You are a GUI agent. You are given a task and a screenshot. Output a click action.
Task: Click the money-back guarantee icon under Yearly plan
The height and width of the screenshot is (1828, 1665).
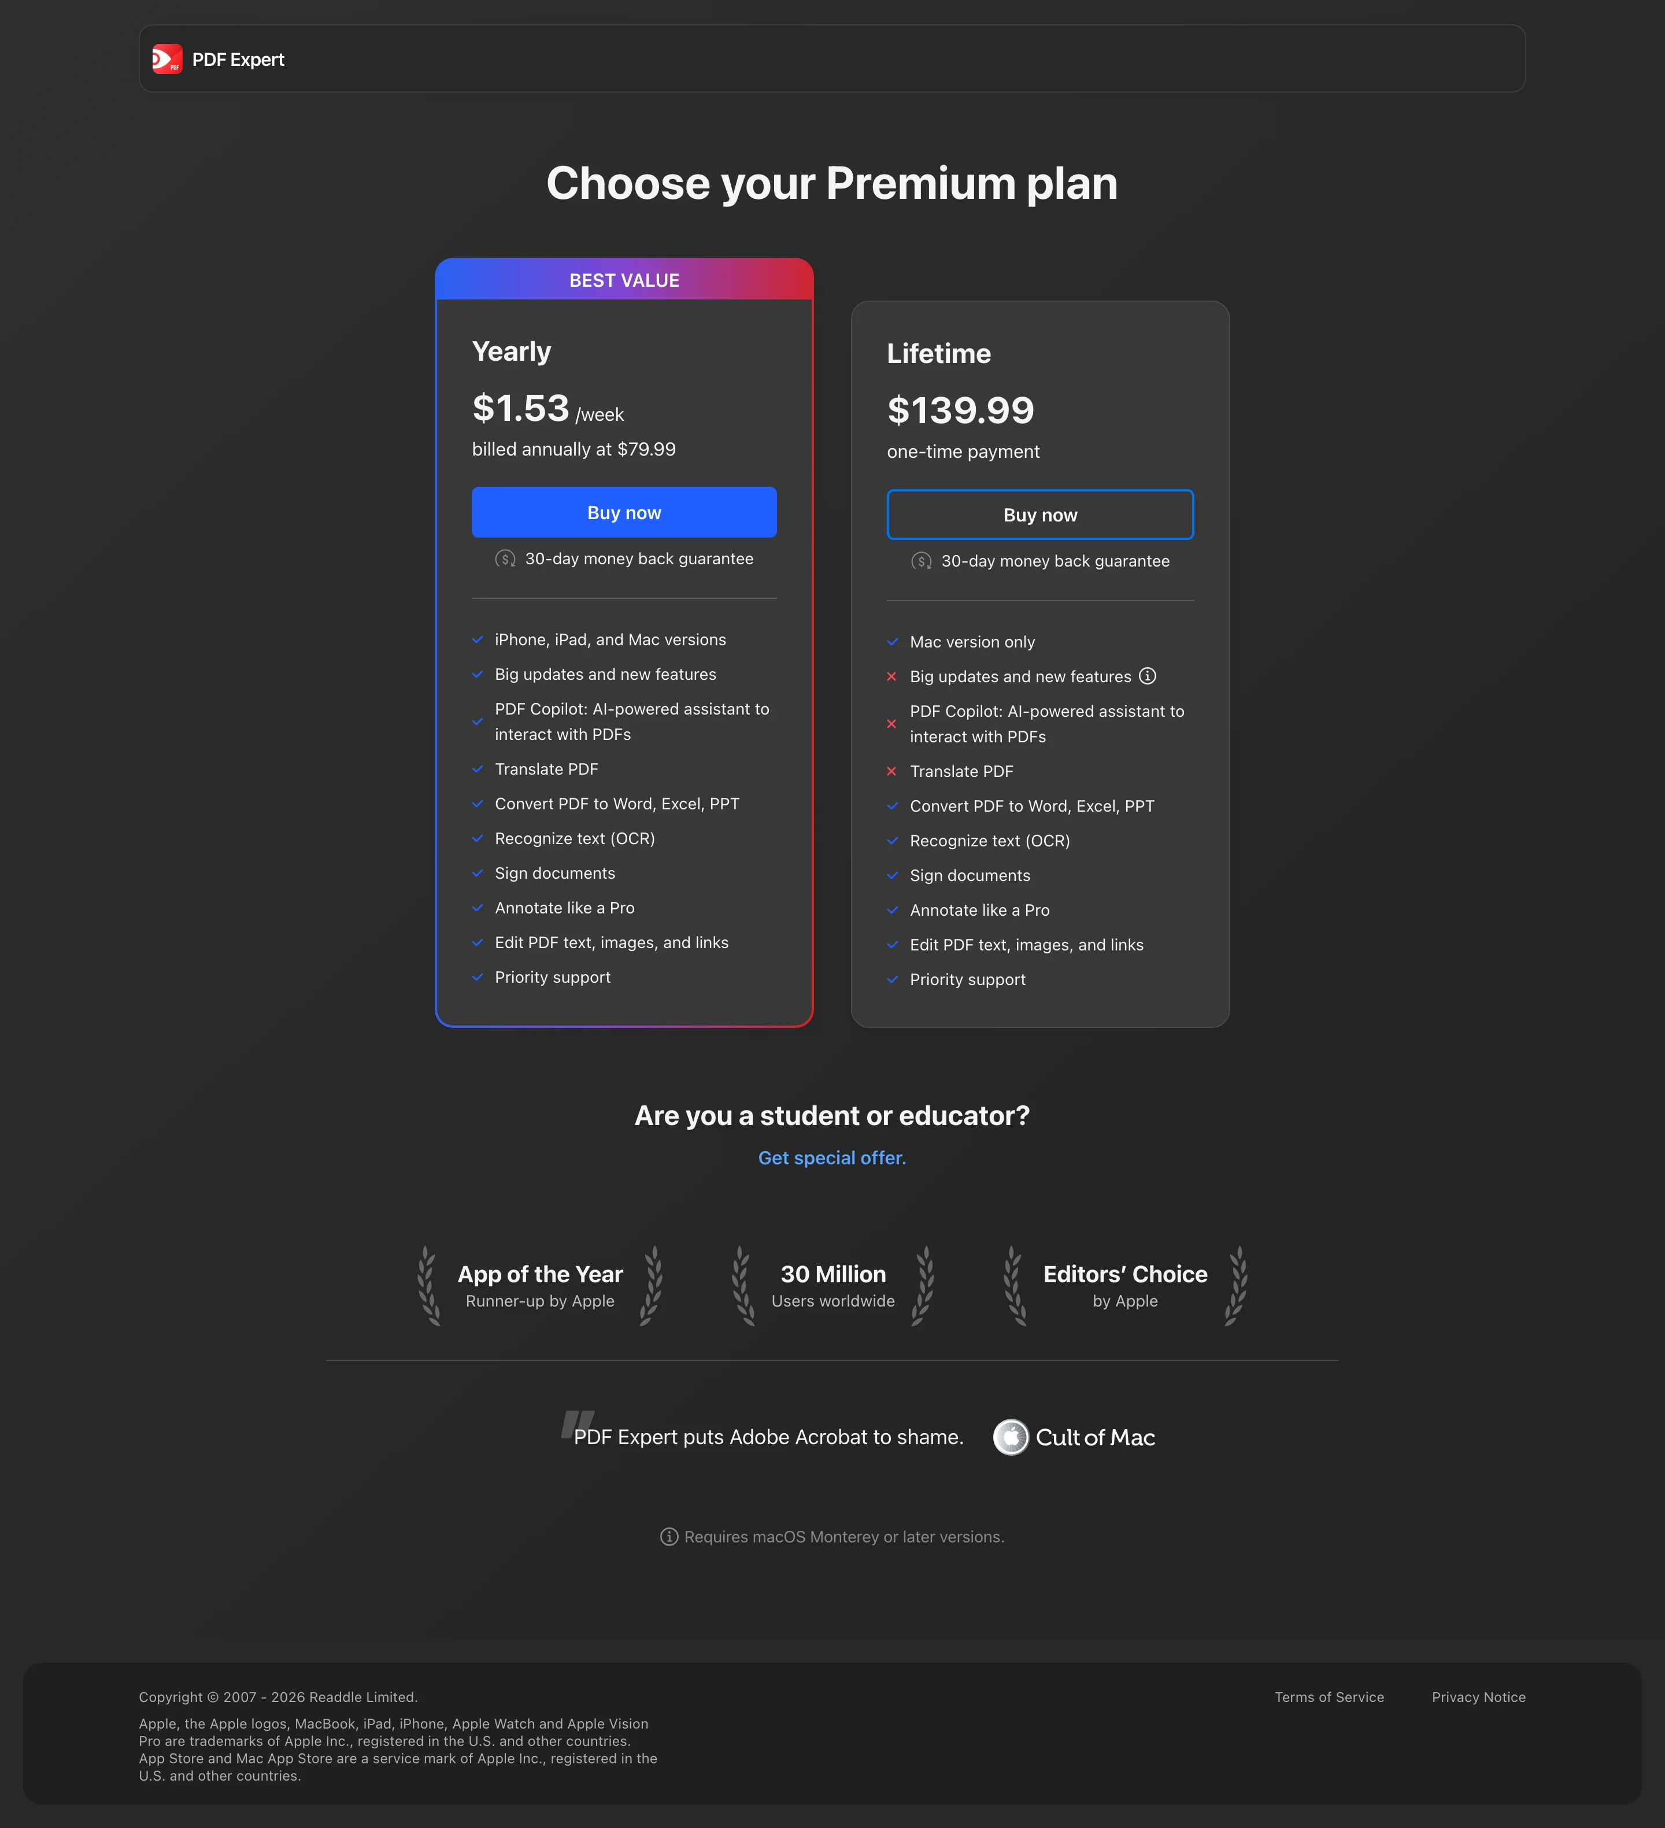click(505, 558)
